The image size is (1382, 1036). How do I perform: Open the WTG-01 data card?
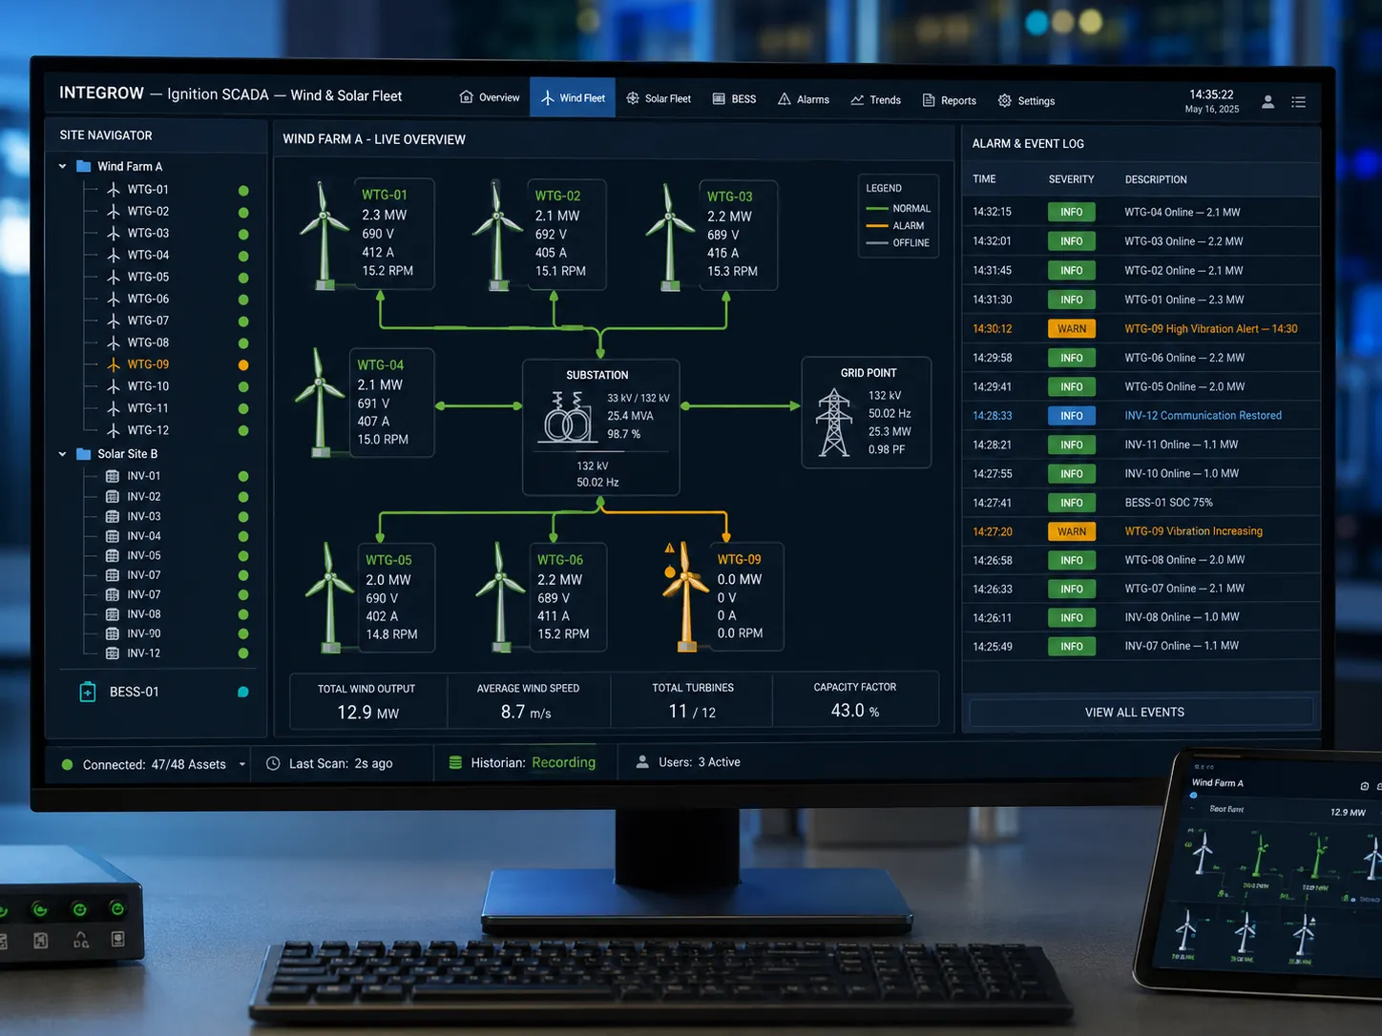pos(394,233)
